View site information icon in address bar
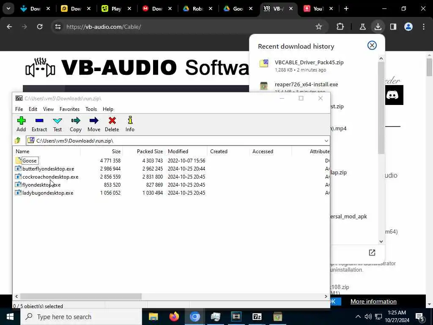 (x=58, y=27)
